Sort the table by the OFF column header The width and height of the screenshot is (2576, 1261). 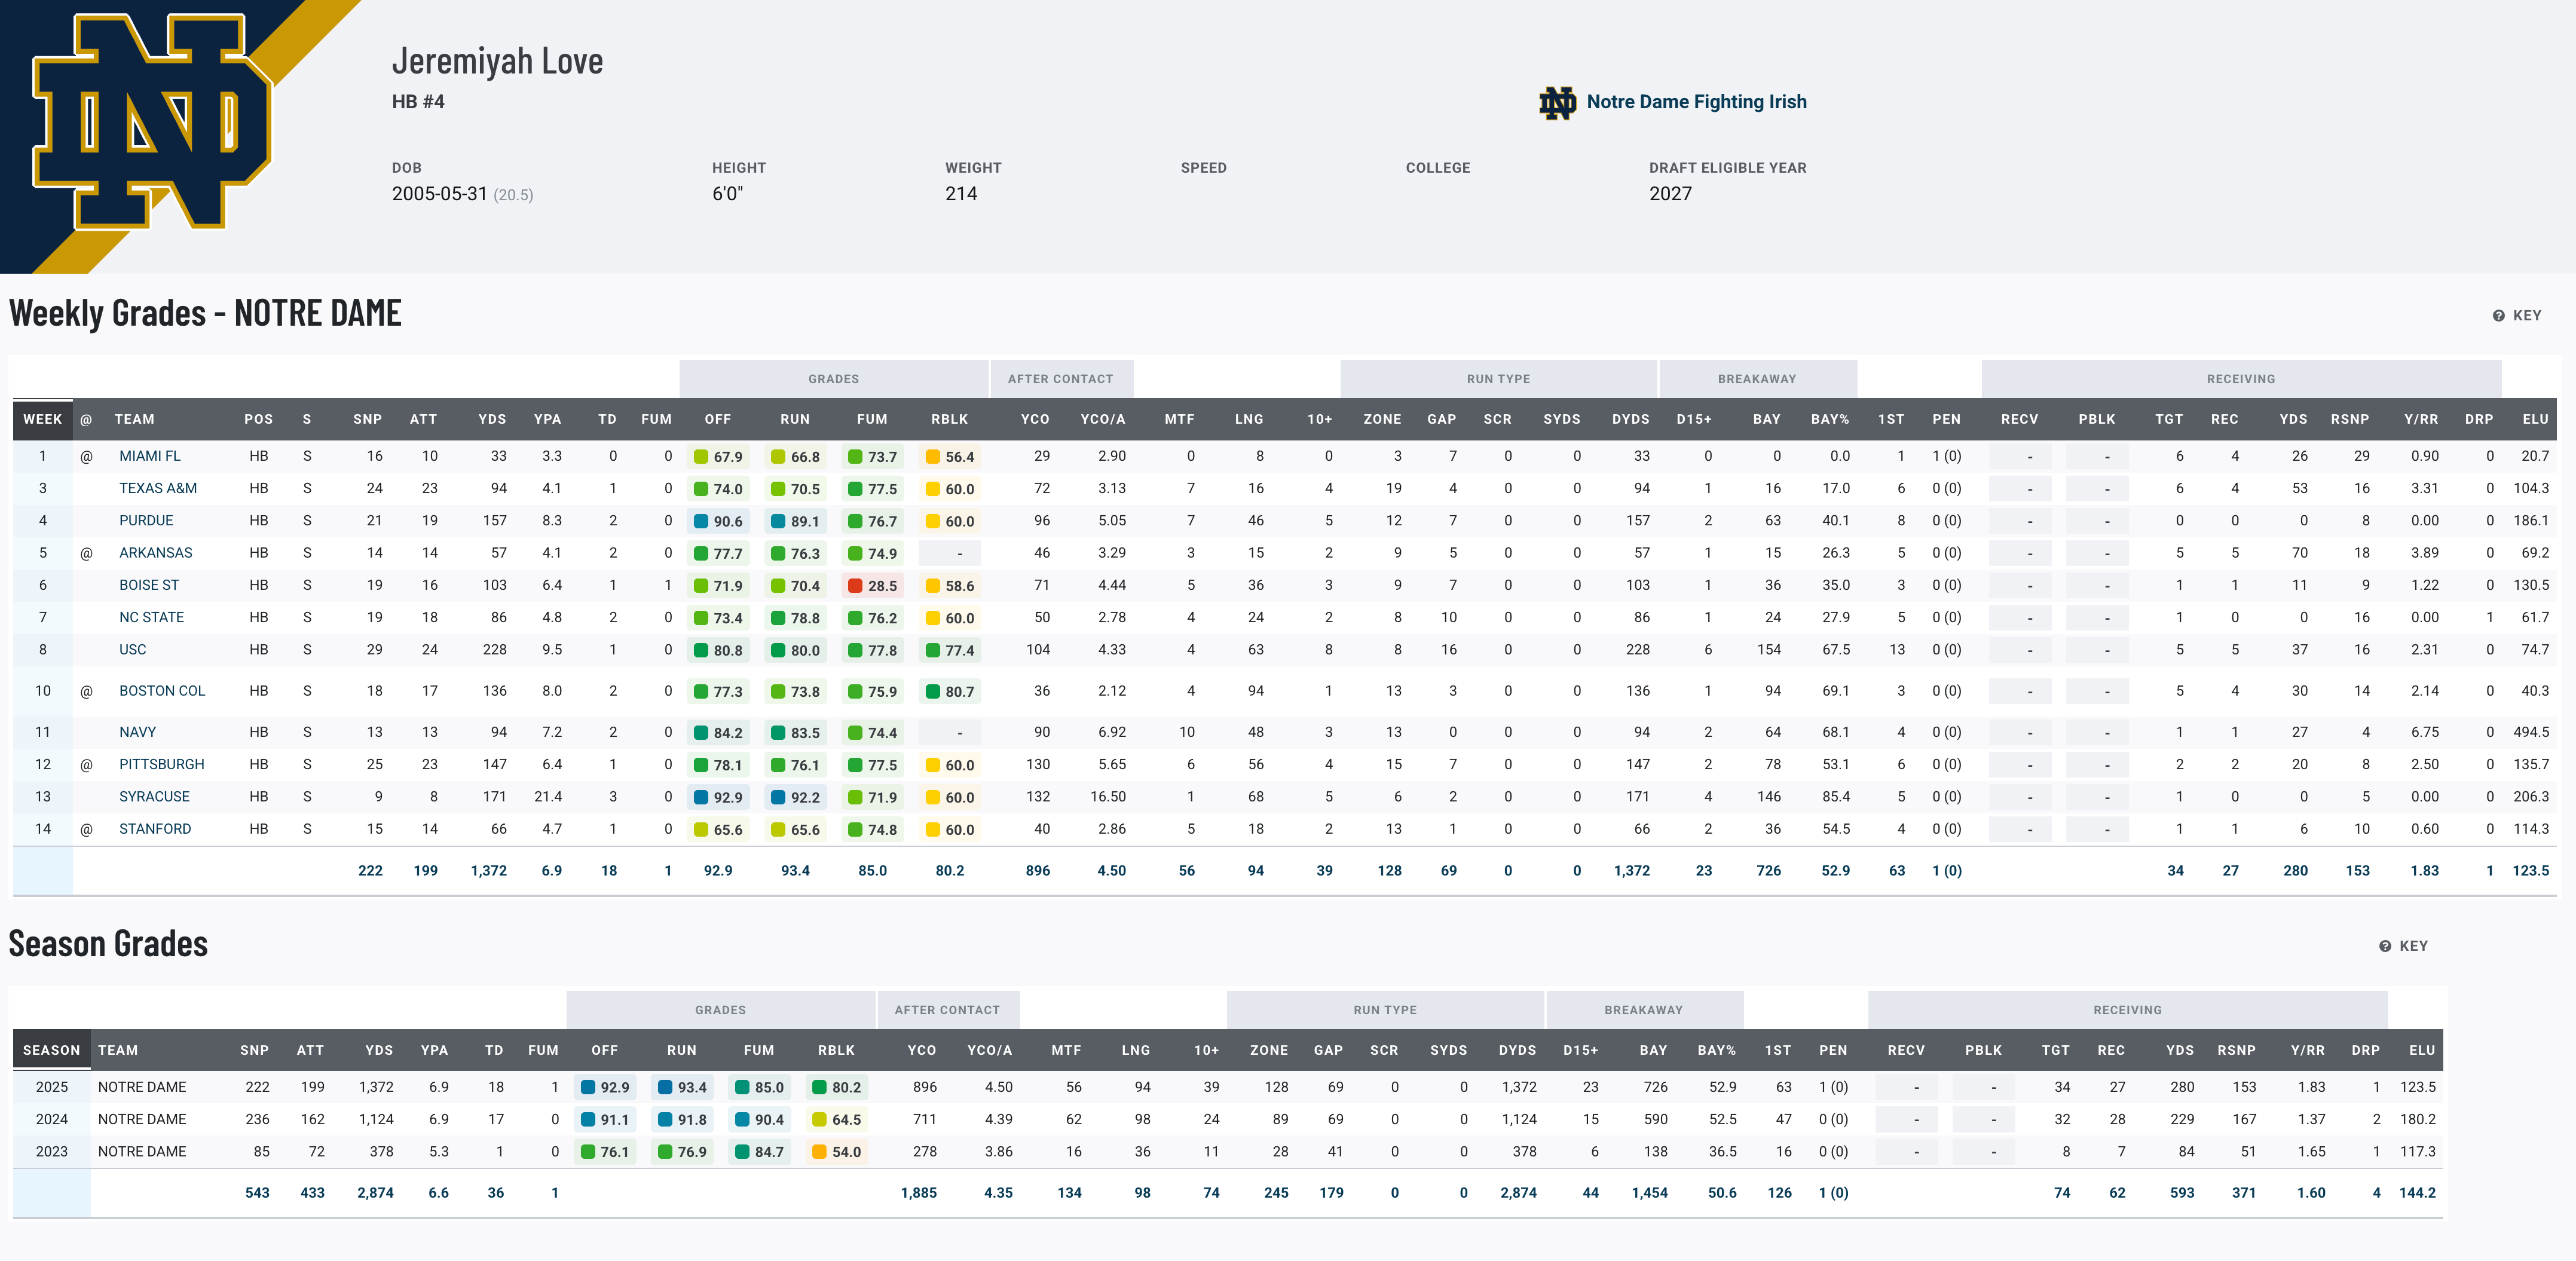(718, 419)
